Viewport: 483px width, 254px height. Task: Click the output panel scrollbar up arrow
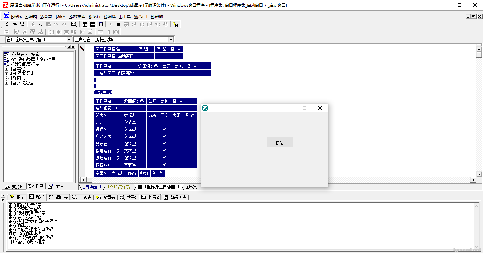[477, 205]
